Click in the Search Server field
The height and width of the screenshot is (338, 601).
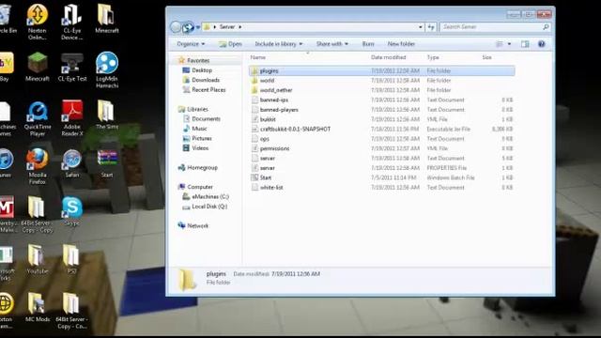tap(490, 27)
